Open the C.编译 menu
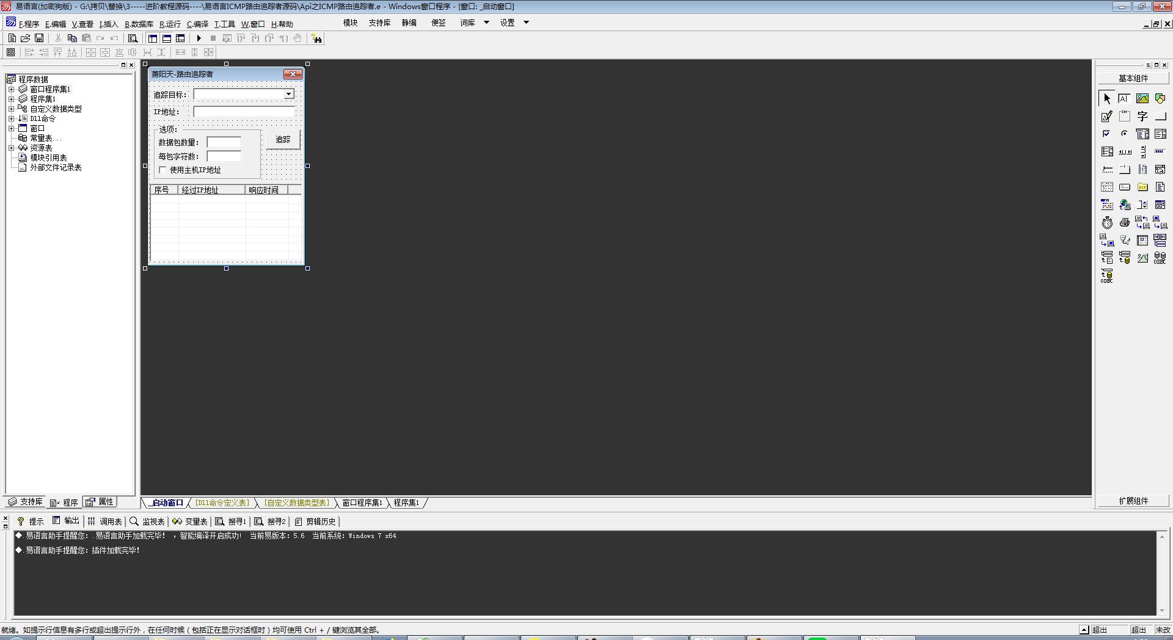The width and height of the screenshot is (1173, 640). (197, 24)
